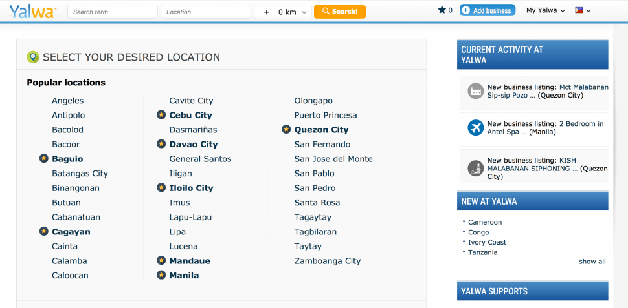Open the km radius dropdown
628x308 pixels.
tap(283, 12)
